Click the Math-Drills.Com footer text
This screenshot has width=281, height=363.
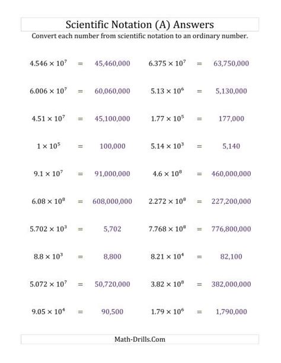click(140, 339)
